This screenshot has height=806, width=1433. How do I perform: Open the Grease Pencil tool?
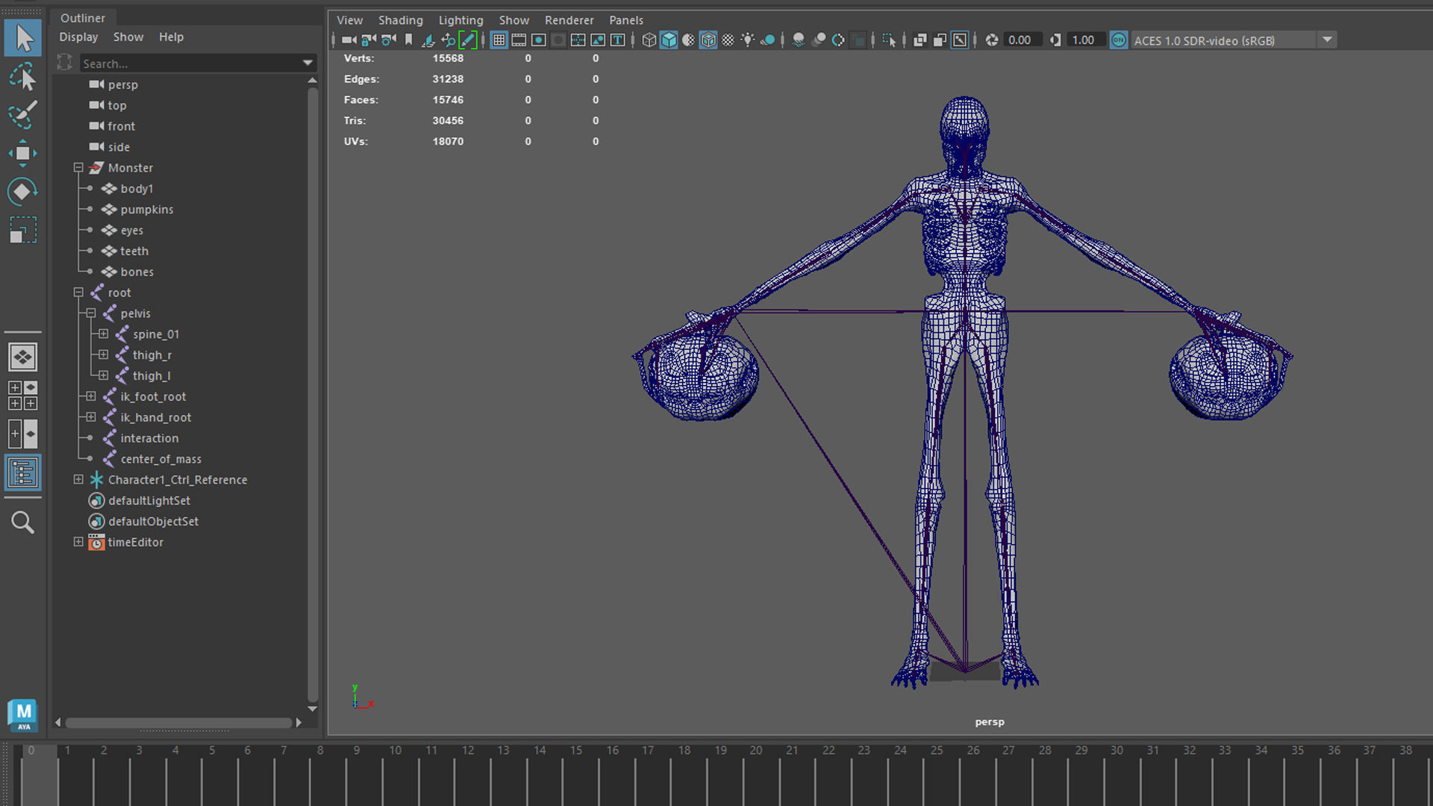coord(467,40)
